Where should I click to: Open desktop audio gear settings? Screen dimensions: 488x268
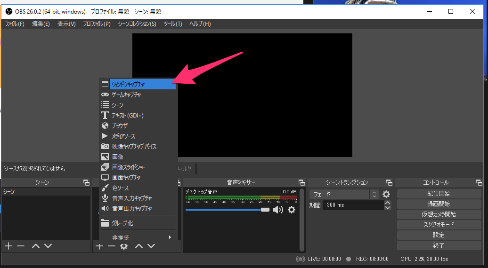(291, 210)
